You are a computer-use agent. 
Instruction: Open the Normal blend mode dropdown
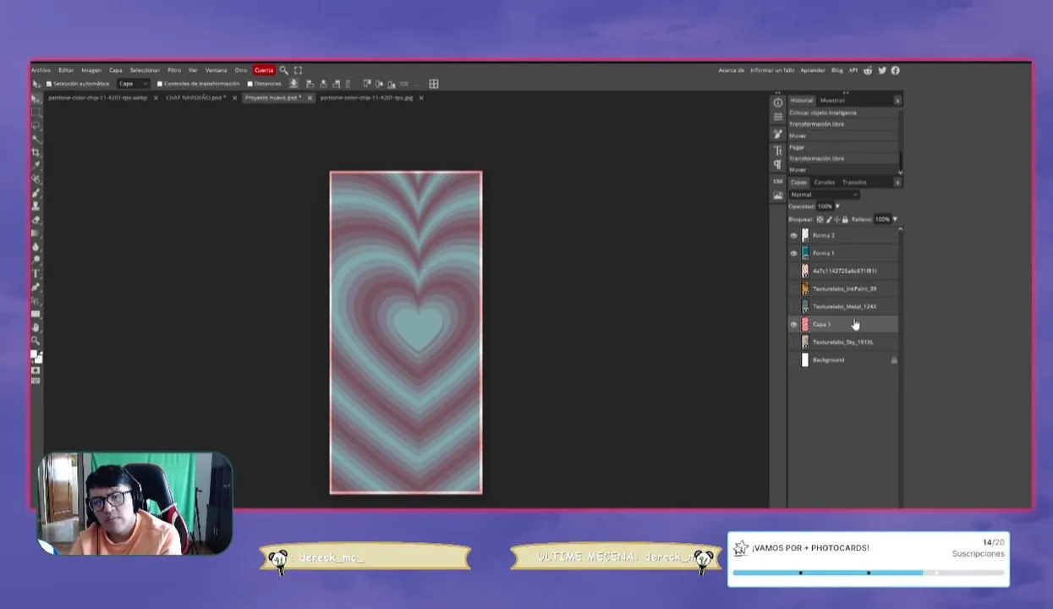pos(824,195)
